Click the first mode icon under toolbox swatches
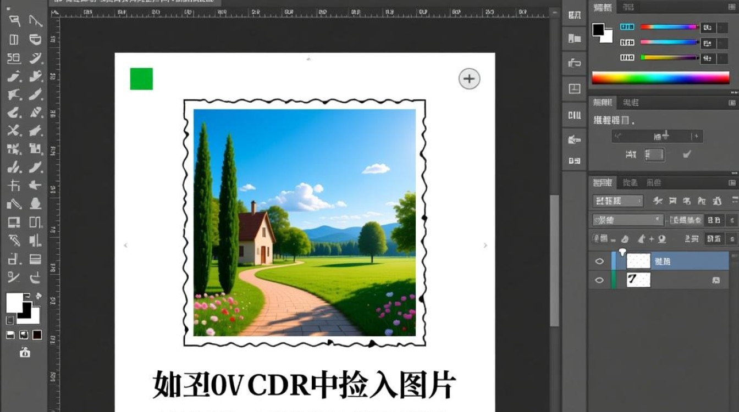The width and height of the screenshot is (739, 412). pos(10,335)
